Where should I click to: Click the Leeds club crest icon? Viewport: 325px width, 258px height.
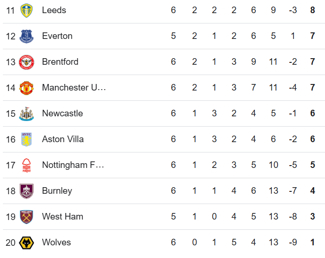(26, 10)
